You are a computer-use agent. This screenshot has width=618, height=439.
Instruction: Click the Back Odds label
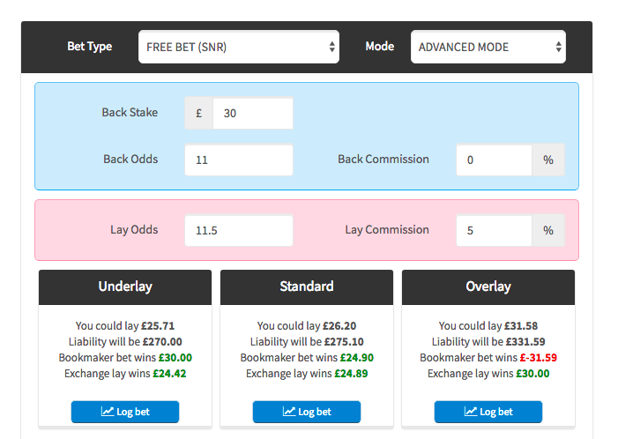[130, 159]
